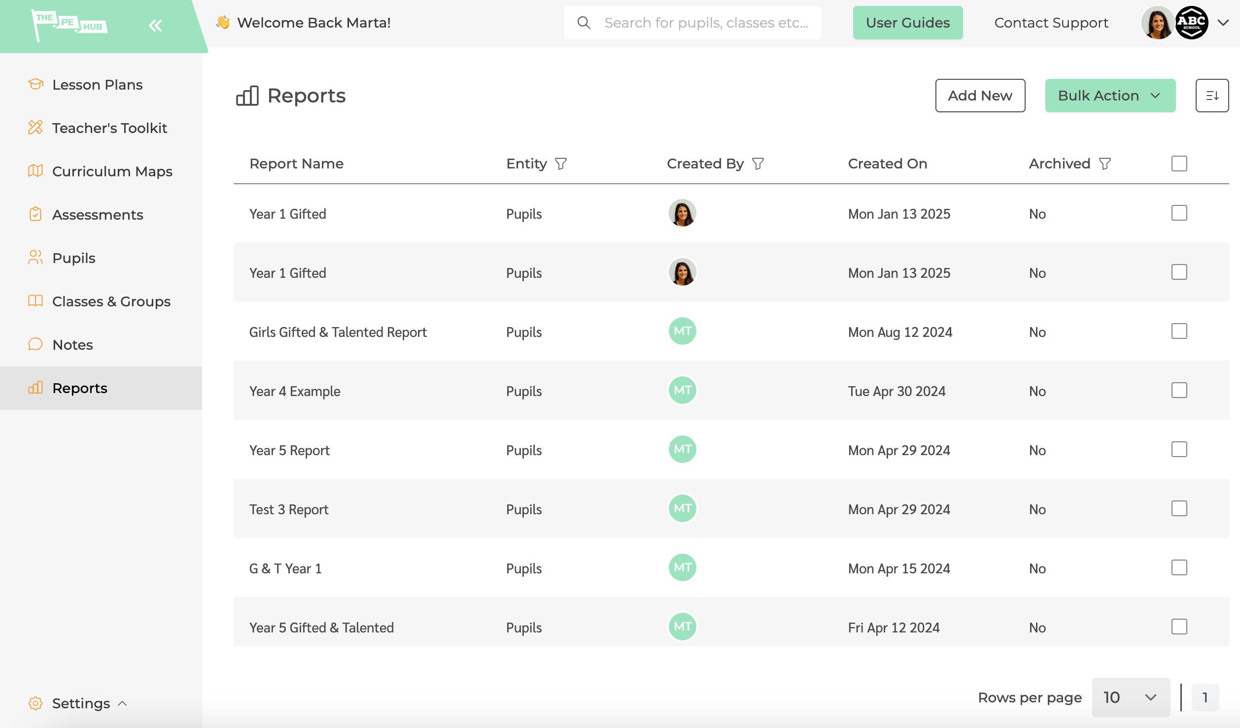Open the Archived column filter

(1104, 163)
